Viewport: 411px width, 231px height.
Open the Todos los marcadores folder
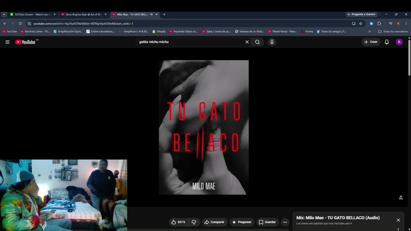coord(393,31)
